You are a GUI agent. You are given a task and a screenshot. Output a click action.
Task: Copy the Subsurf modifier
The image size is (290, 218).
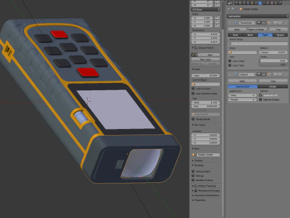point(273,81)
